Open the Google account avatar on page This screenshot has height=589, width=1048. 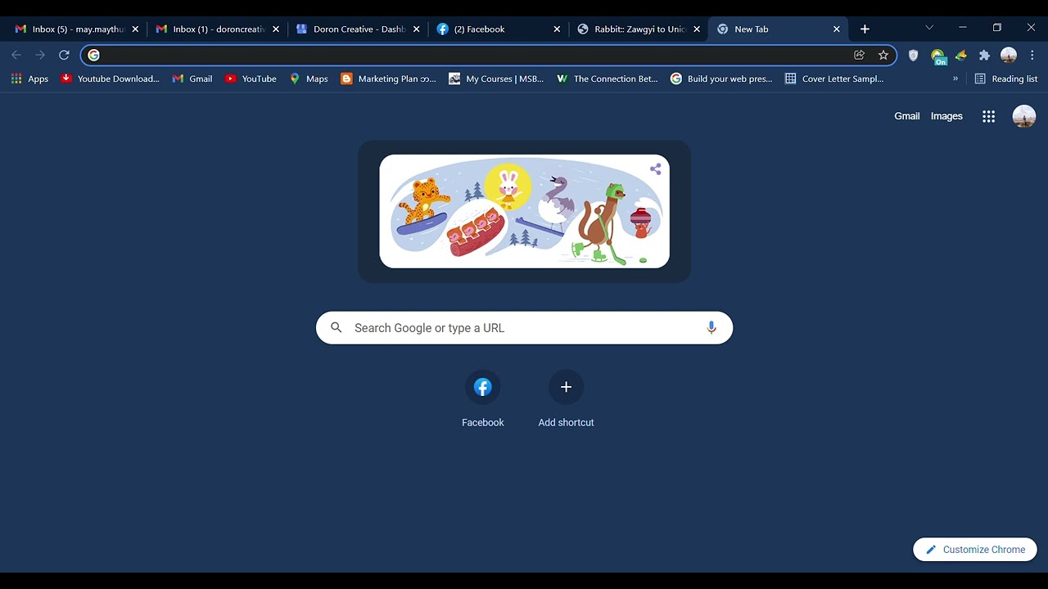point(1023,116)
